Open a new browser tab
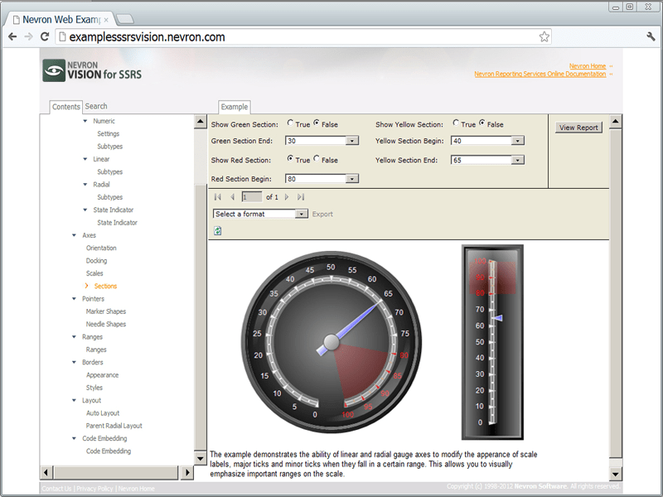Screen dimensions: 663x497 (x=125, y=19)
